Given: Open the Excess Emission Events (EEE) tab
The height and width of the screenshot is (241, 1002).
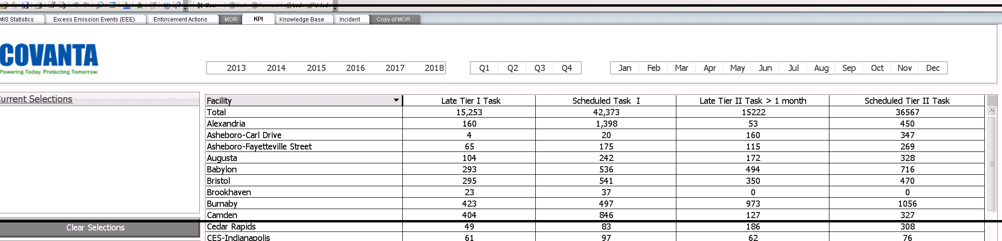Looking at the screenshot, I should [x=94, y=20].
